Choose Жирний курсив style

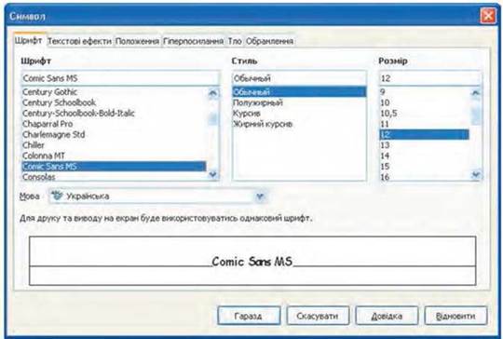pyautogui.click(x=299, y=124)
